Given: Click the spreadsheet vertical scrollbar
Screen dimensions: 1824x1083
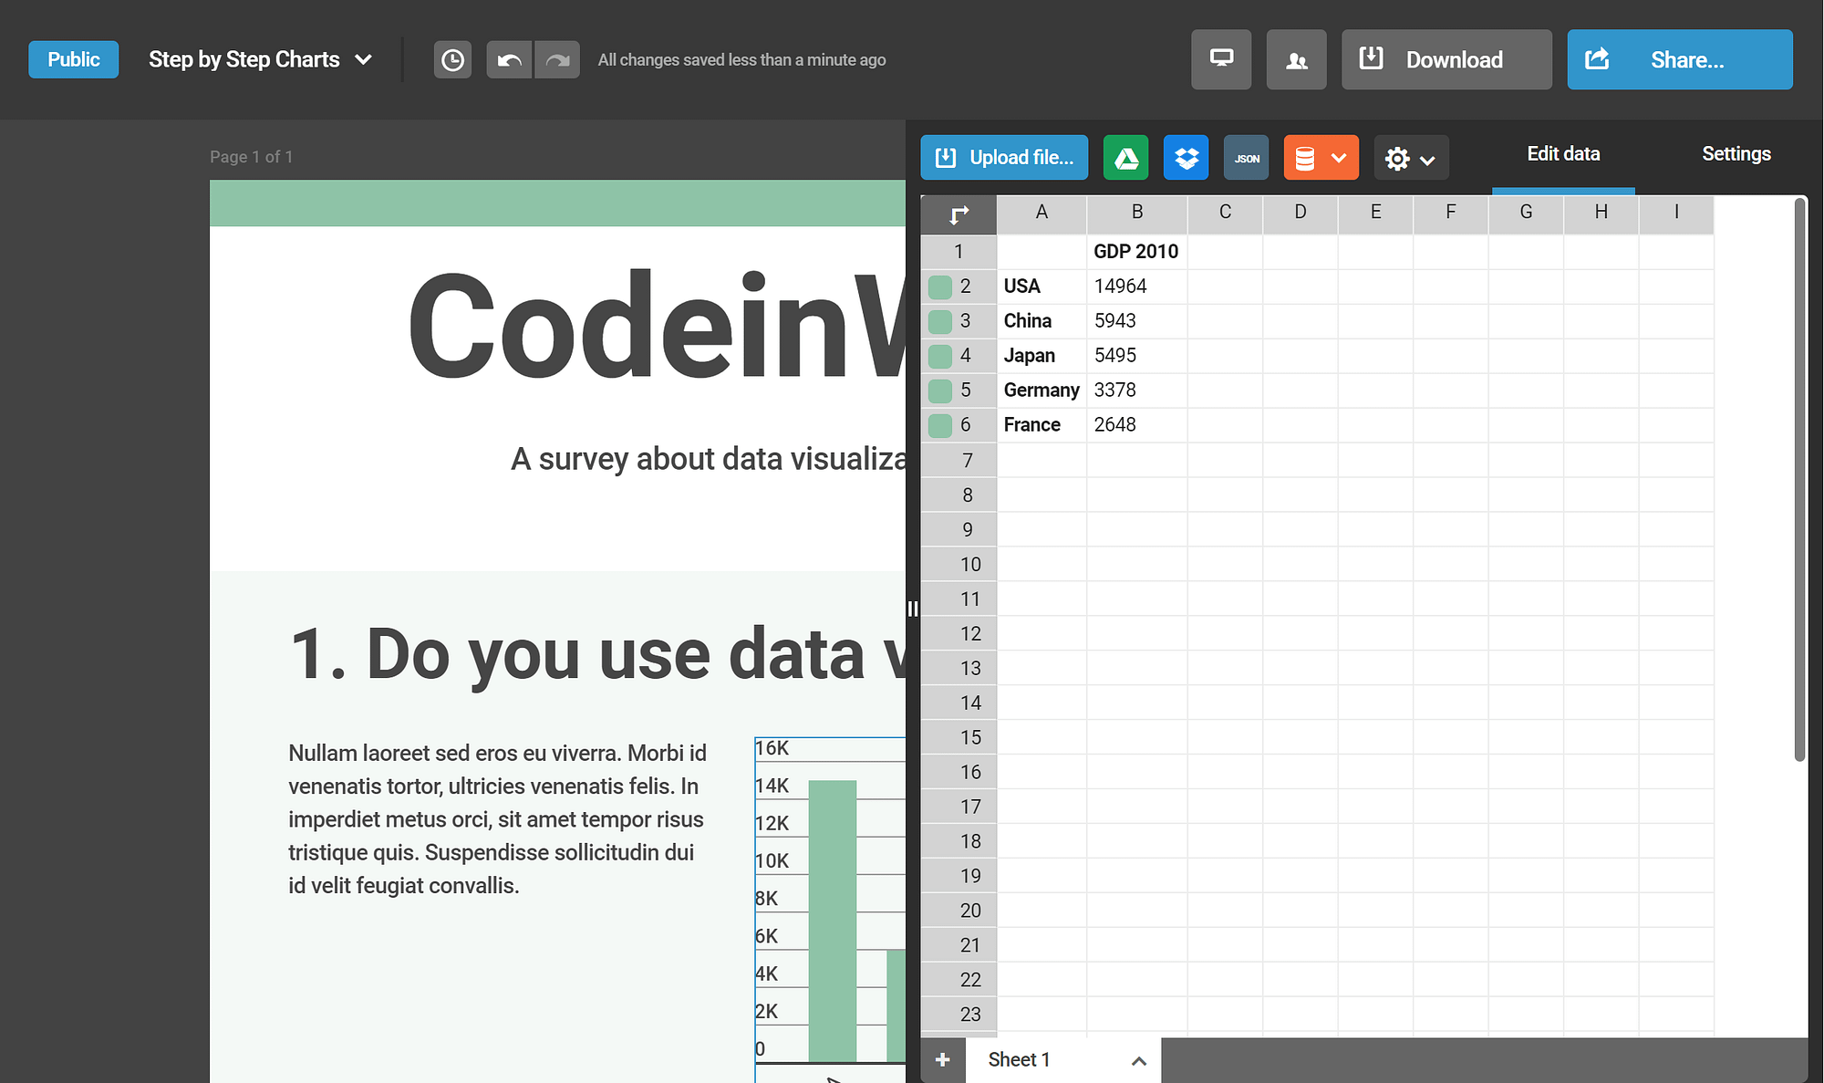Looking at the screenshot, I should (1799, 479).
